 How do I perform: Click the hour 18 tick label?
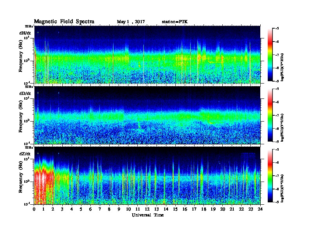(x=204, y=209)
